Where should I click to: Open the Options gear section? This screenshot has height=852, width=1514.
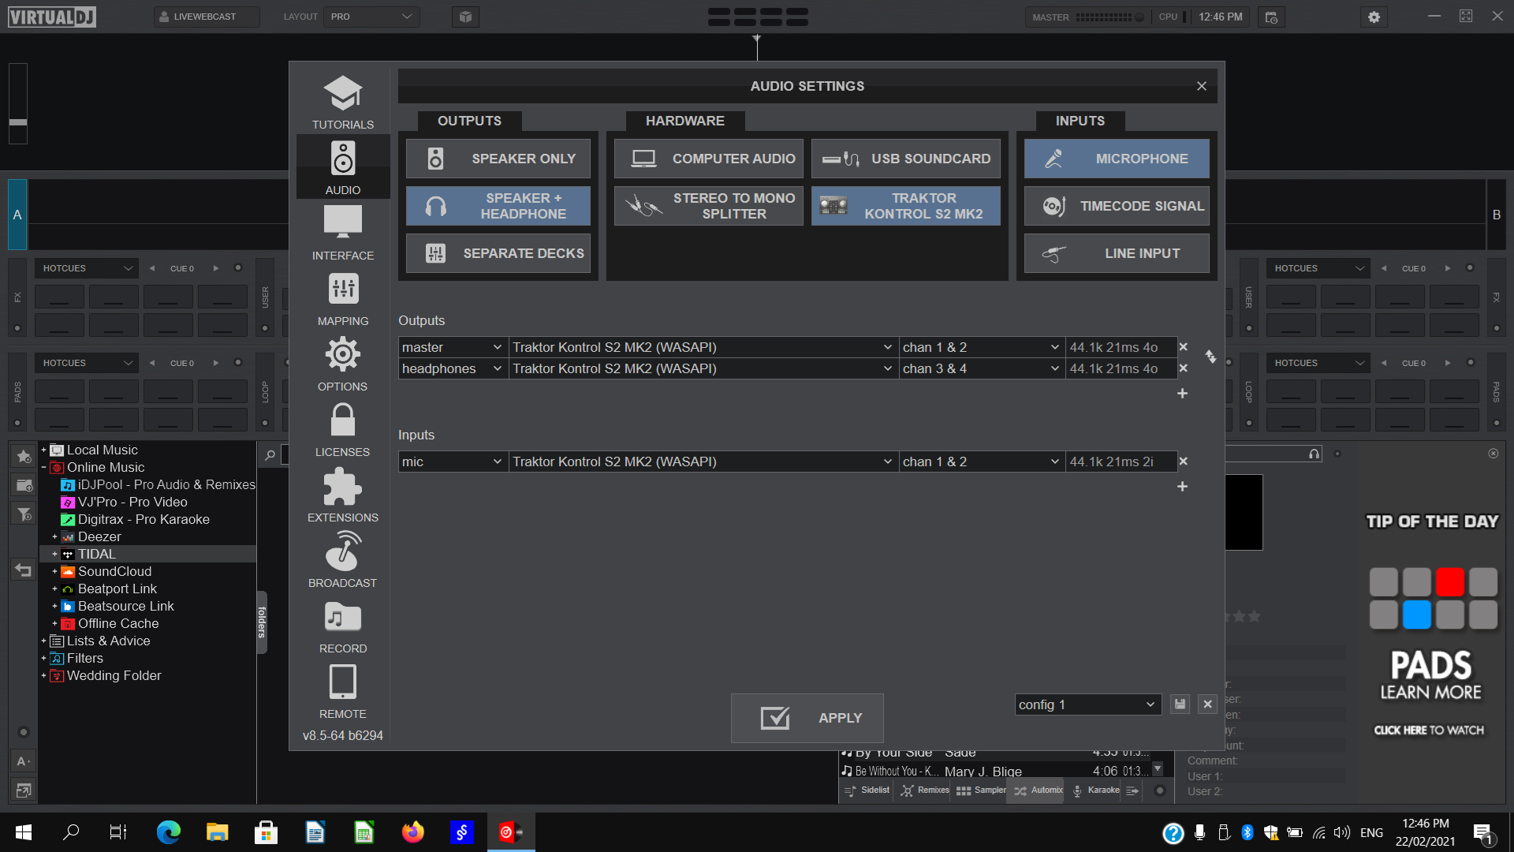click(342, 364)
